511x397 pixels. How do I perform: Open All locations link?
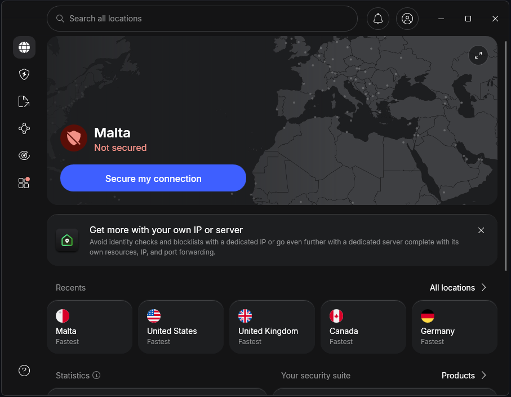point(452,288)
